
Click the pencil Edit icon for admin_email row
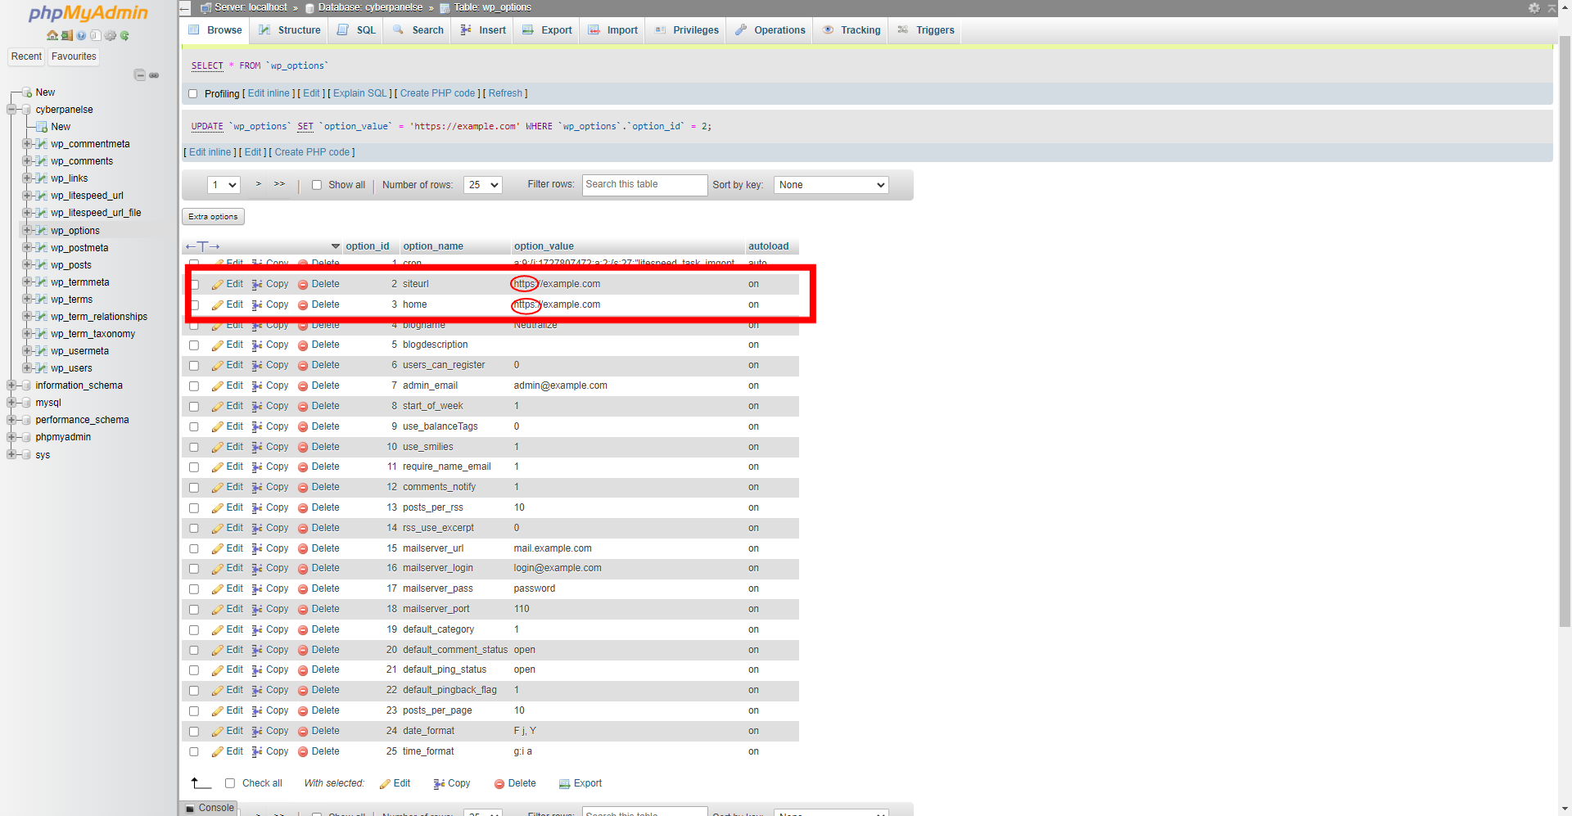pyautogui.click(x=217, y=386)
